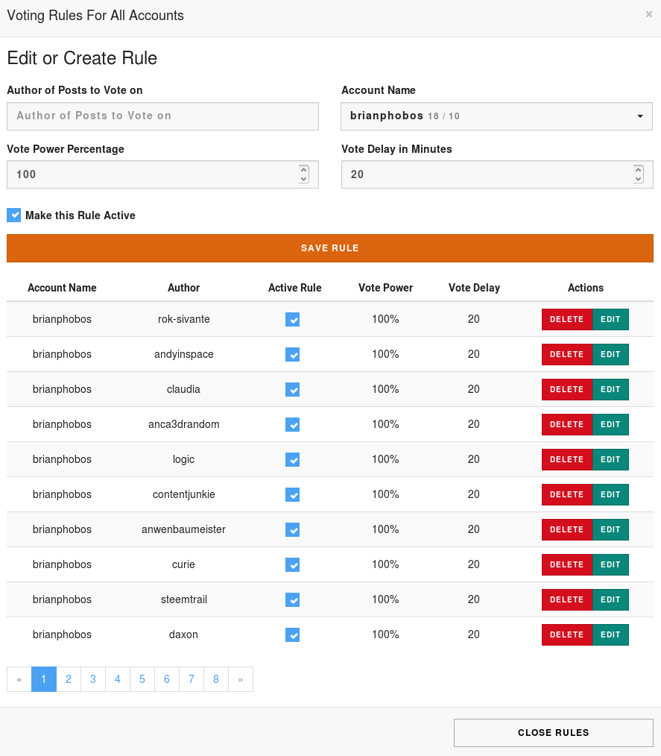This screenshot has height=756, width=661.
Task: Click the Author column header
Action: 183,288
